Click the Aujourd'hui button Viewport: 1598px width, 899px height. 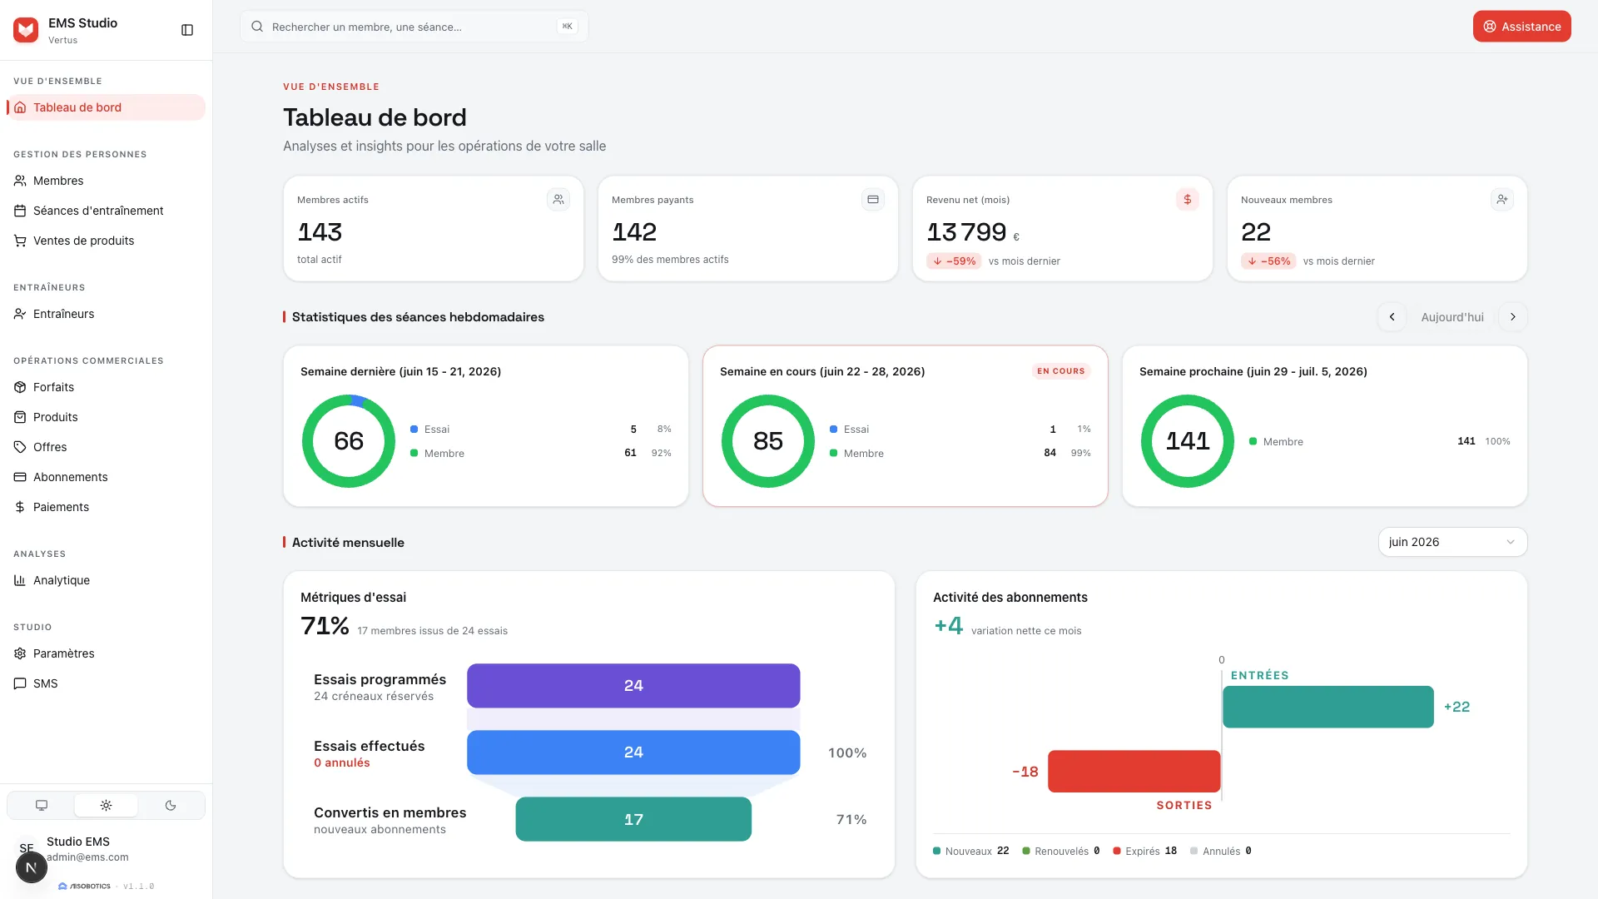click(x=1452, y=317)
